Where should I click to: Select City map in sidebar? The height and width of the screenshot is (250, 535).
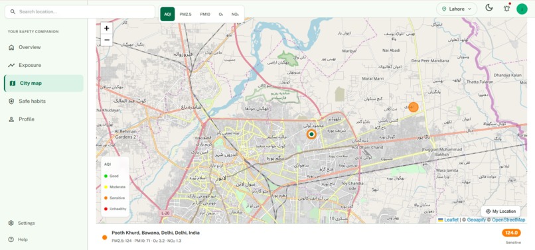pyautogui.click(x=44, y=83)
